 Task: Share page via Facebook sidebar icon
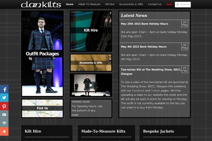tap(4, 89)
